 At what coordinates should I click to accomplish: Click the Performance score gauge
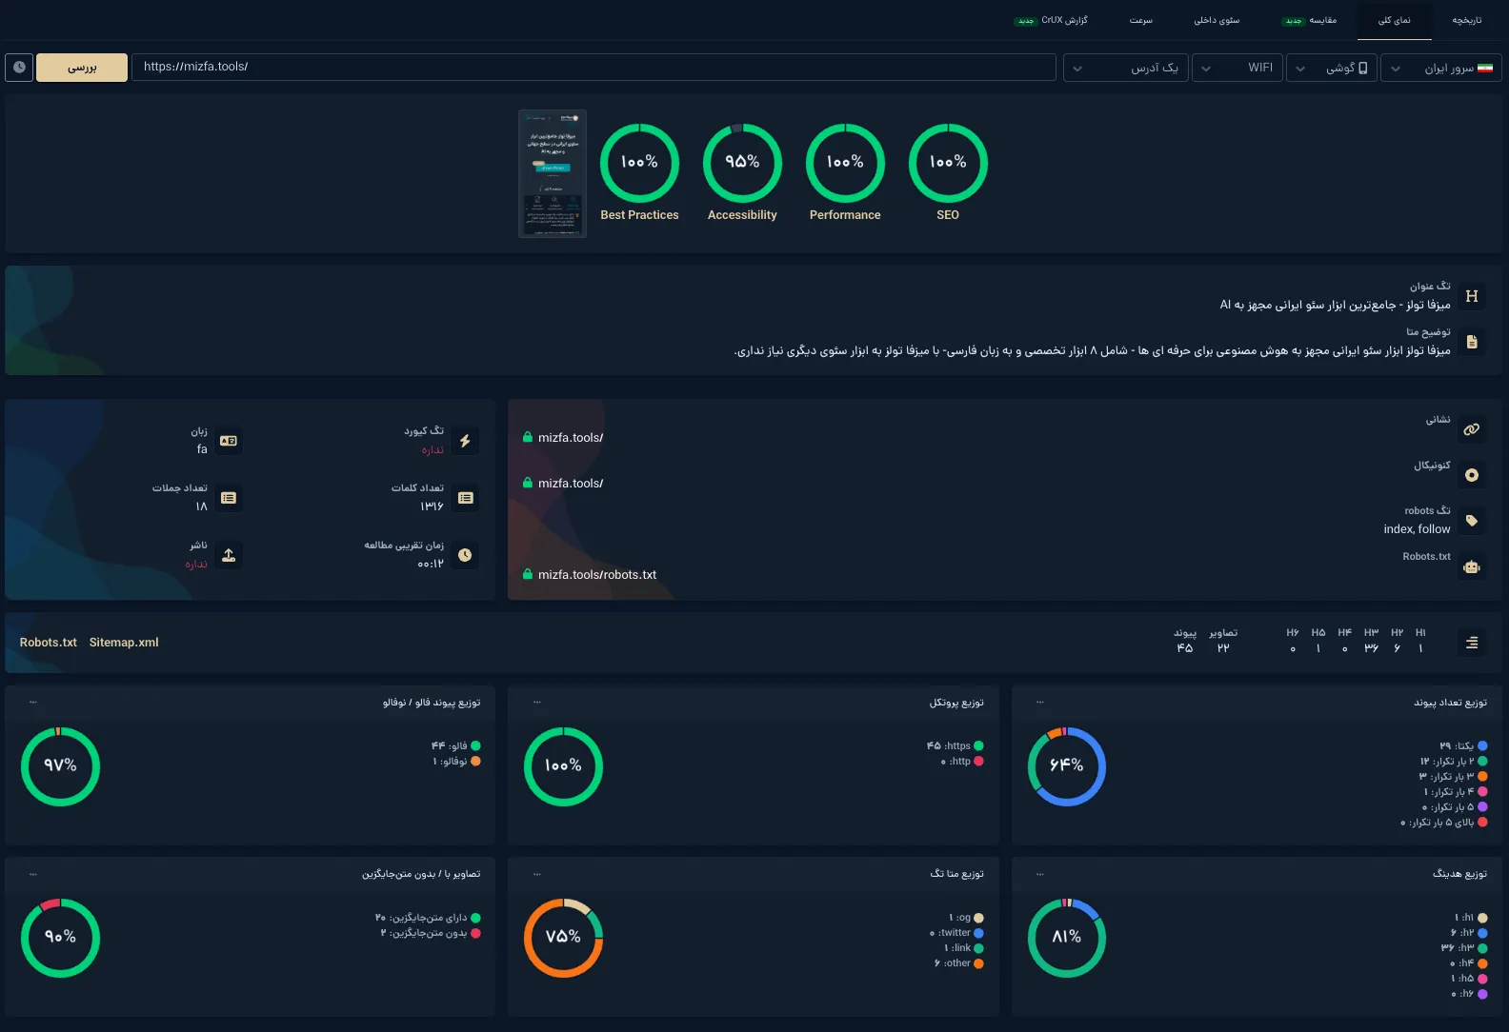[845, 163]
